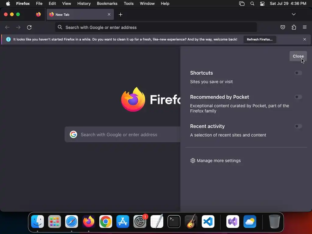Enable Recommended by Pocket toggle
This screenshot has width=312, height=234.
[x=298, y=97]
